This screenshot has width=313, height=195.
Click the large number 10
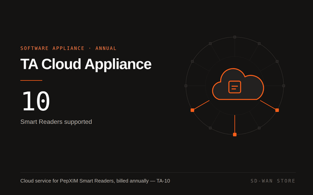(36, 101)
